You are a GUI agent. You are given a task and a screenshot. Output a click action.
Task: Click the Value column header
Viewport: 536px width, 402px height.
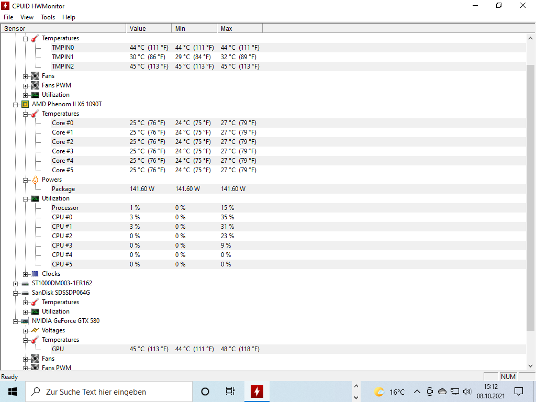point(149,28)
